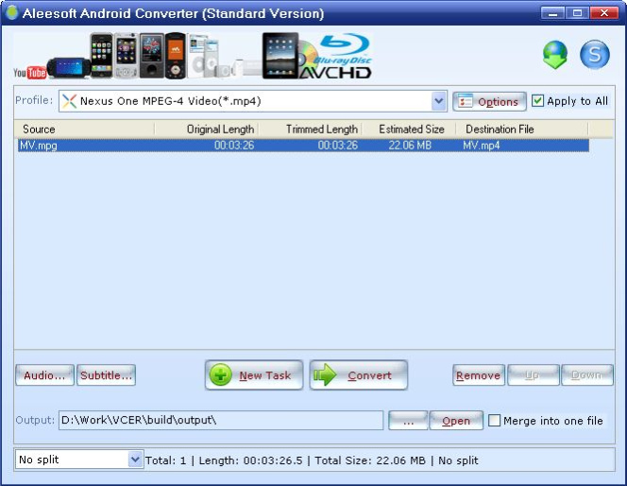
Task: Click the blue S icon
Action: point(595,55)
